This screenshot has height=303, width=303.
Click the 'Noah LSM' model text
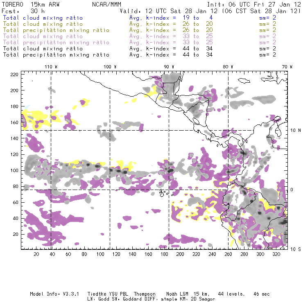pos(177,294)
